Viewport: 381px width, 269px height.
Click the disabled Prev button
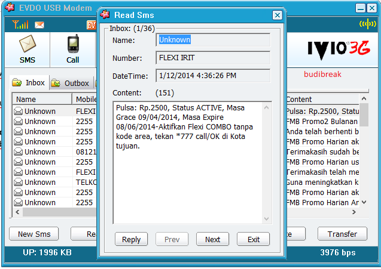point(172,239)
